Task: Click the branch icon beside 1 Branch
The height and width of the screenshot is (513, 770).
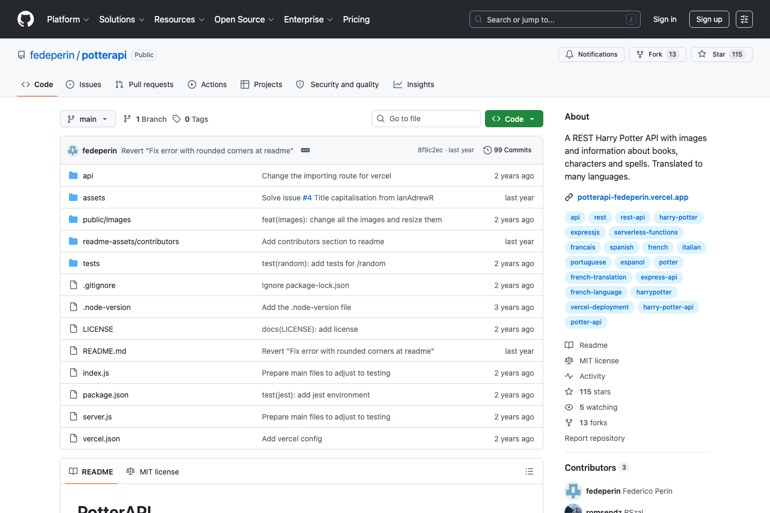Action: (127, 119)
